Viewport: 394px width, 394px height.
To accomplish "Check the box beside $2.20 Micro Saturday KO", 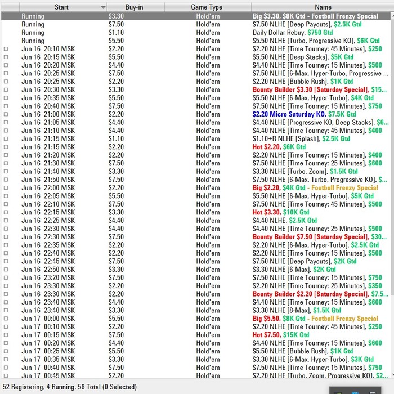I will tap(6, 114).
